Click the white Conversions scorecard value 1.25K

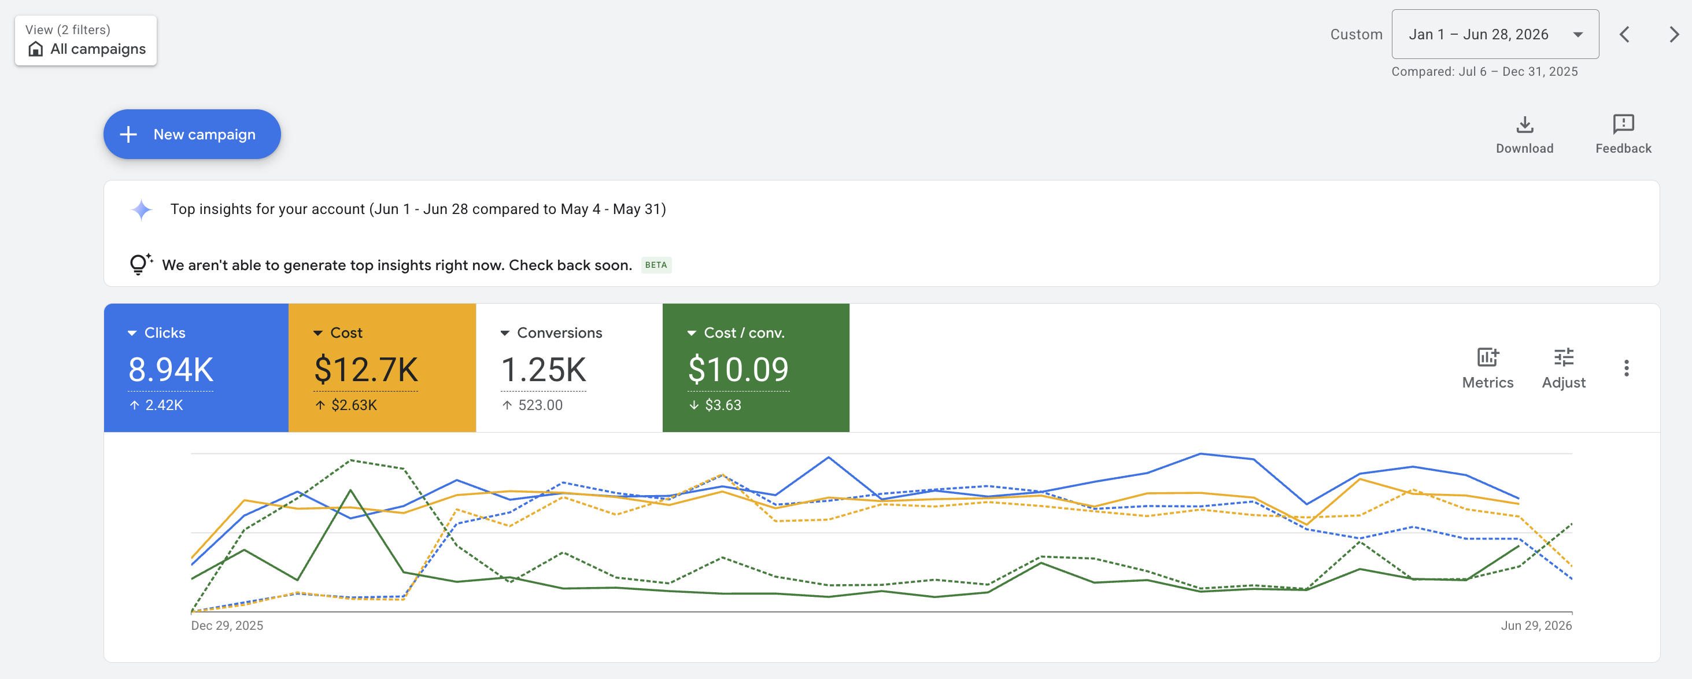[543, 370]
